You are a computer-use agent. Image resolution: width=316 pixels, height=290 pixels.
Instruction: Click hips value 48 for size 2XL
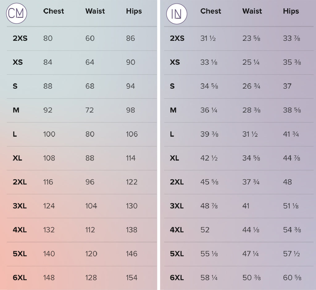pos(287,182)
